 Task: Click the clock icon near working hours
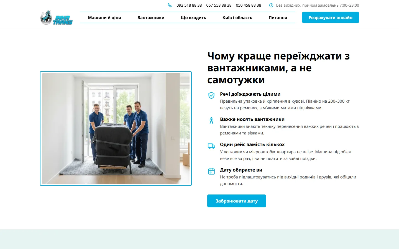[271, 5]
